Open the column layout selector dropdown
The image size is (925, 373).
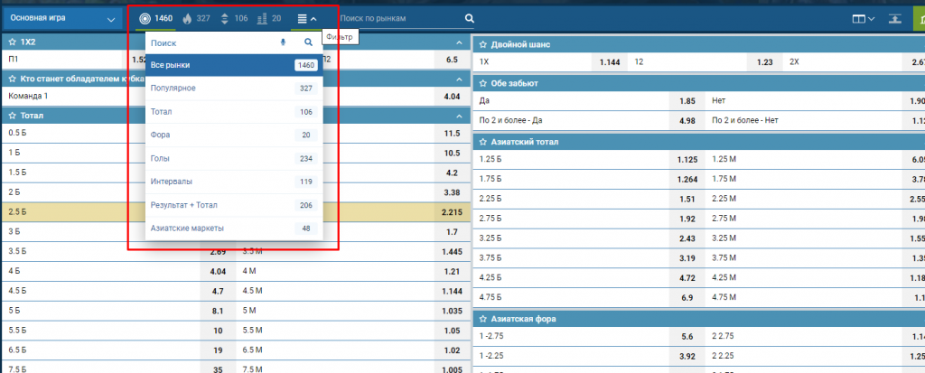(x=863, y=18)
